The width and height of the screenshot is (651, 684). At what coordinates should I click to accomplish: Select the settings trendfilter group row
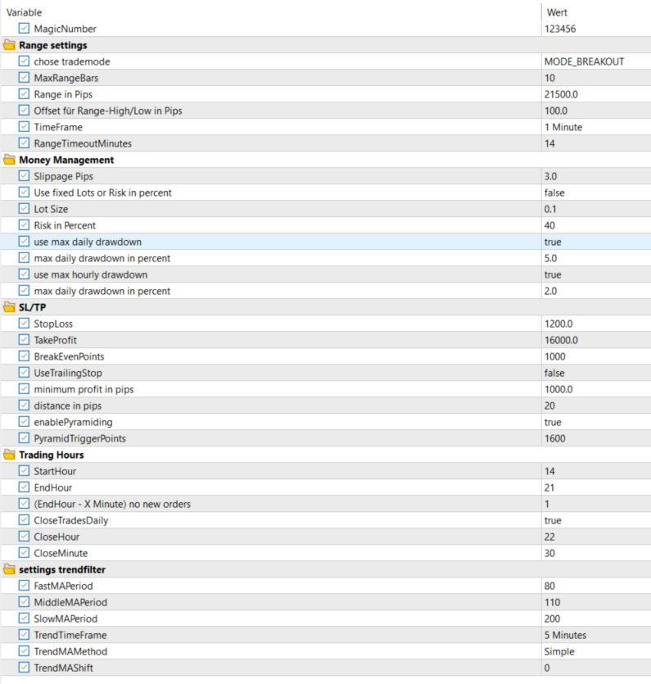(x=326, y=569)
